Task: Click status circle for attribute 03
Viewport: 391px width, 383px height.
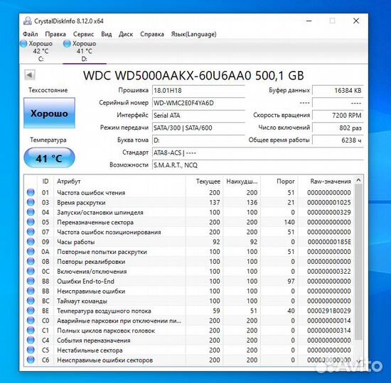Action: [x=31, y=202]
